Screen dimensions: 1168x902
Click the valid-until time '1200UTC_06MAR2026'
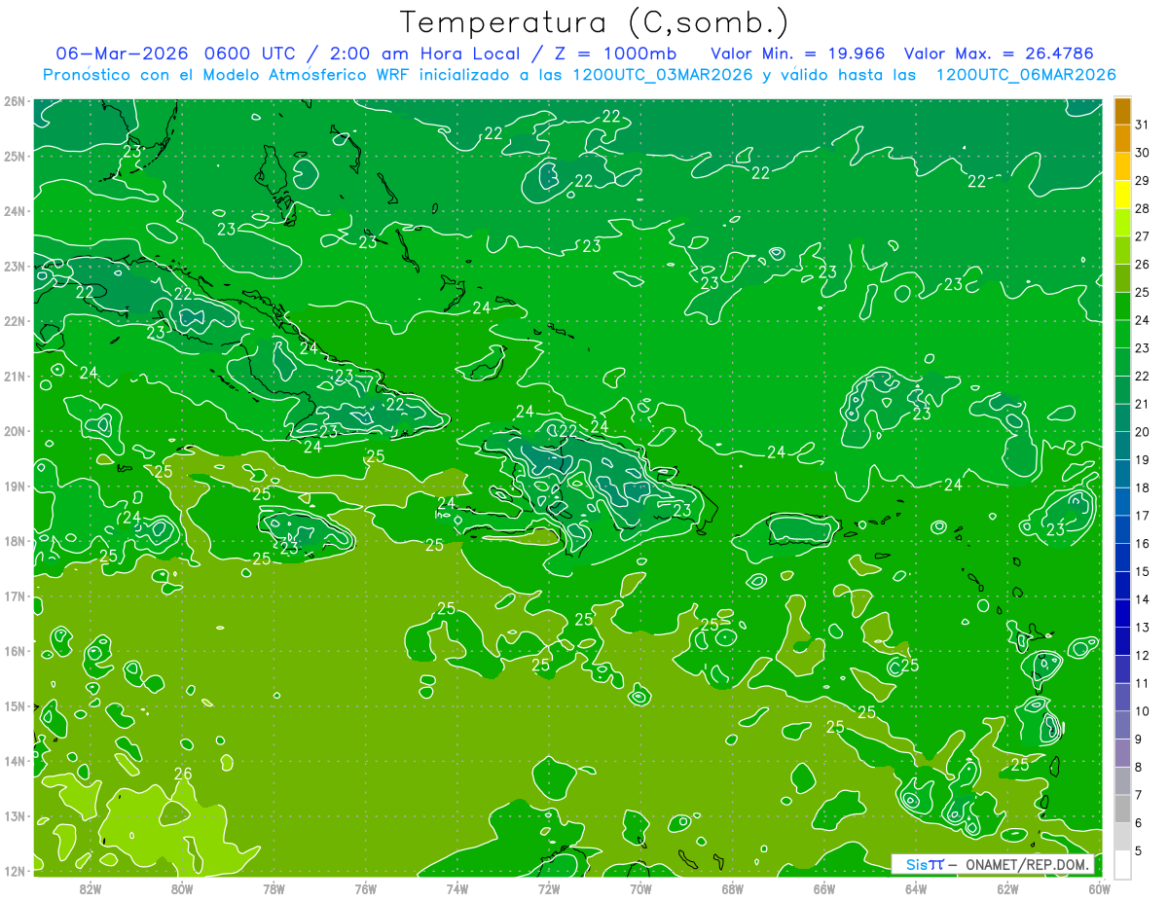pyautogui.click(x=1025, y=75)
